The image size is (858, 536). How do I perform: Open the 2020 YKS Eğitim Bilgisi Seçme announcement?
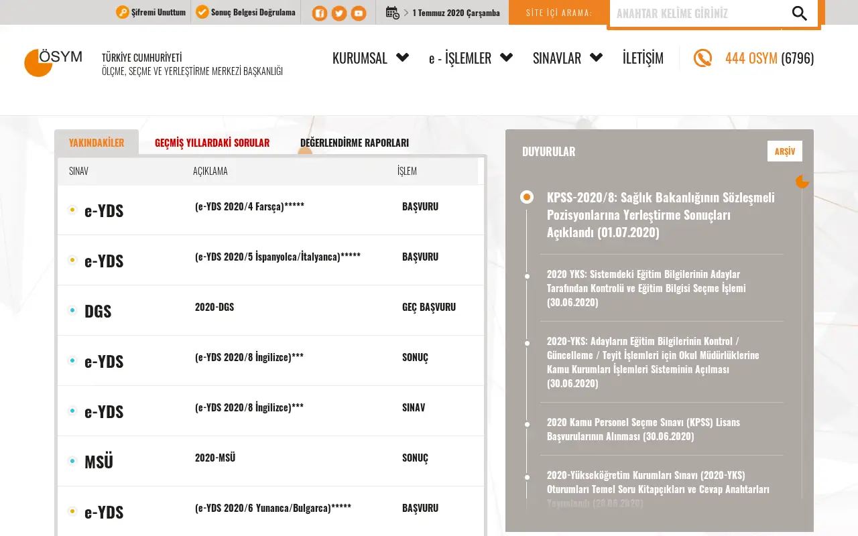click(x=646, y=288)
